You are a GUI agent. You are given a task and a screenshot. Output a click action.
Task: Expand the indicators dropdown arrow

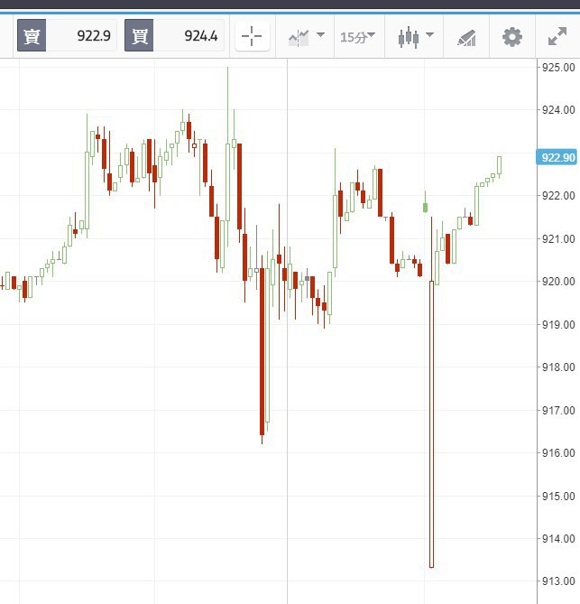320,35
